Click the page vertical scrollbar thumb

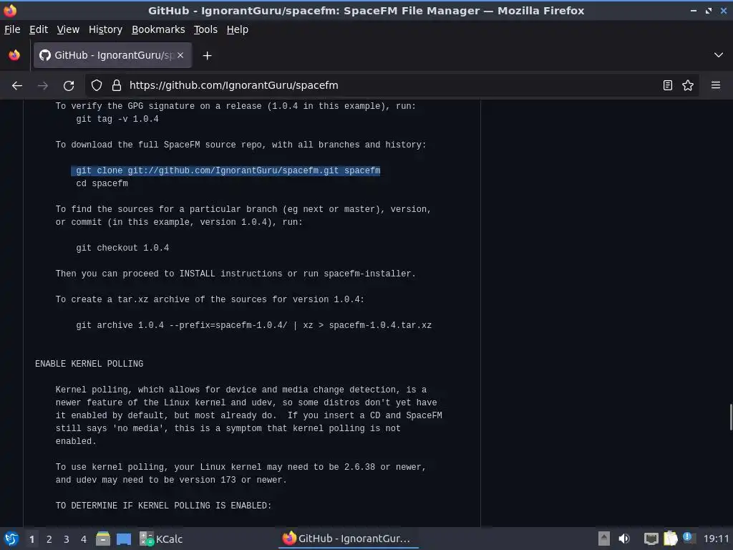coord(730,418)
